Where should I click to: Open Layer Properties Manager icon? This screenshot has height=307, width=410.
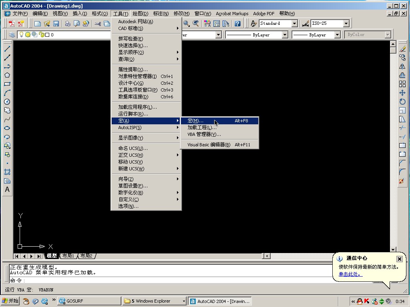pos(12,35)
